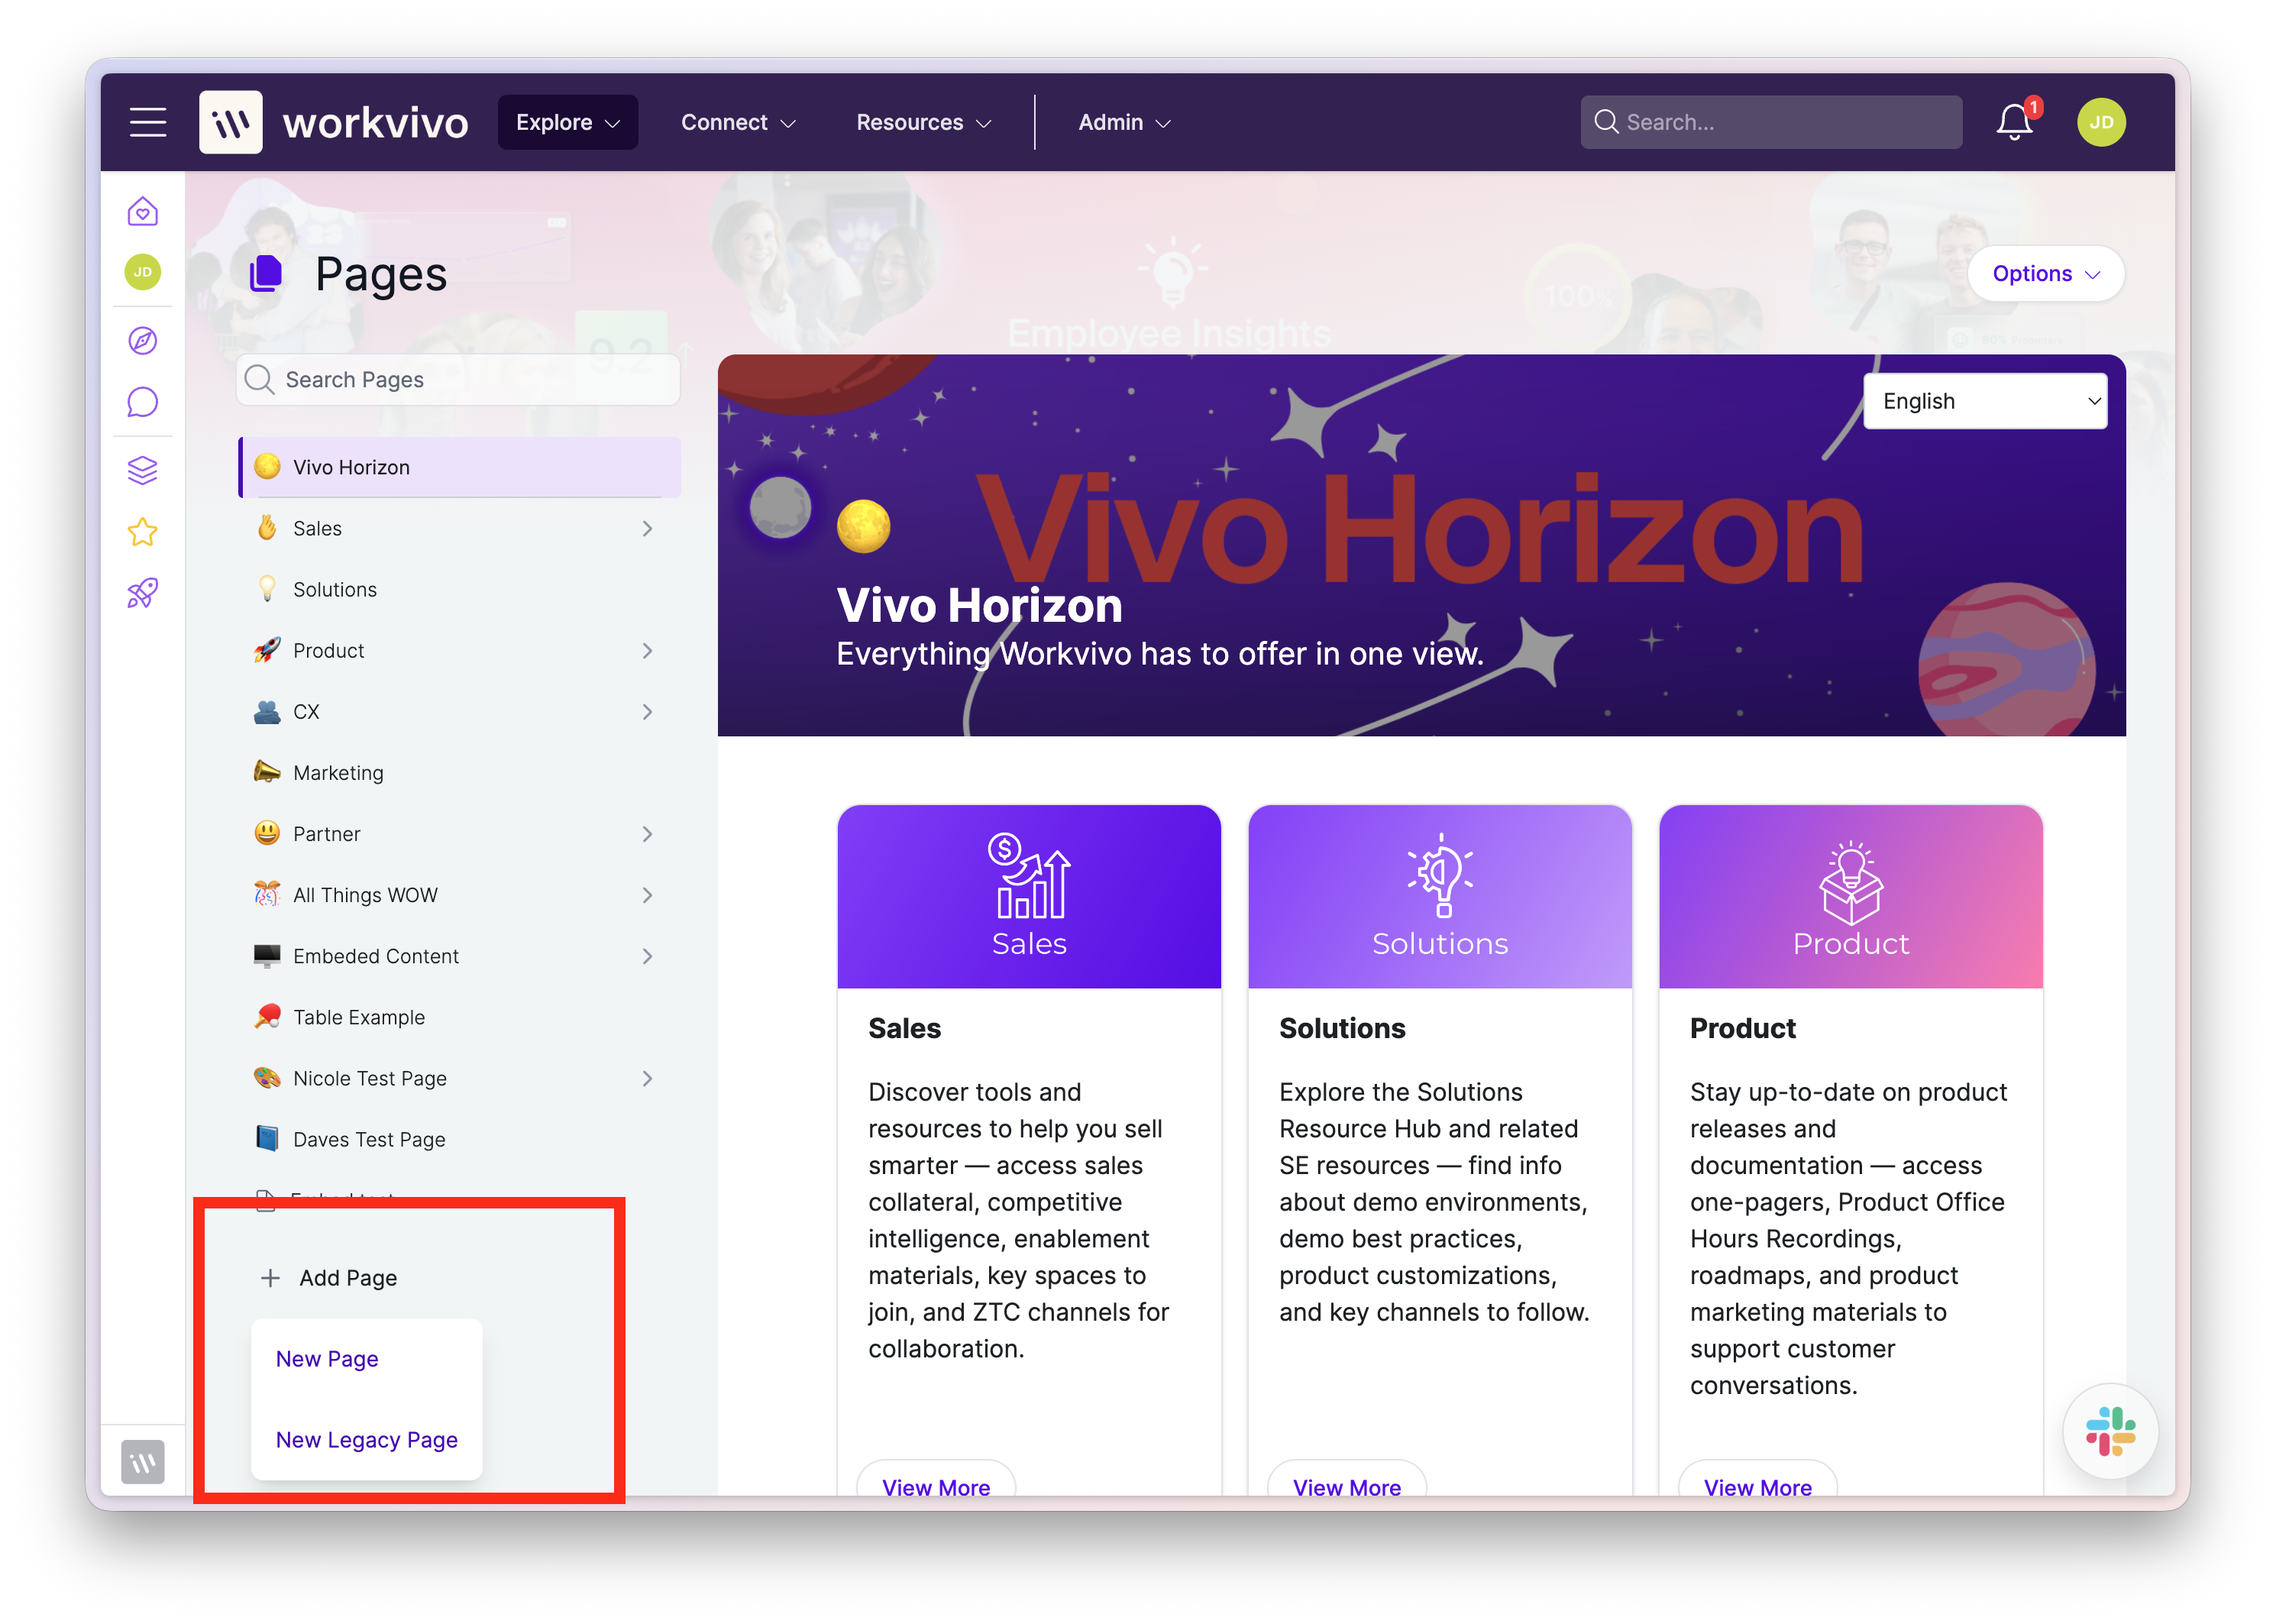Click the monitor emoji beside Embeded Content
This screenshot has height=1624, width=2276.
(267, 956)
